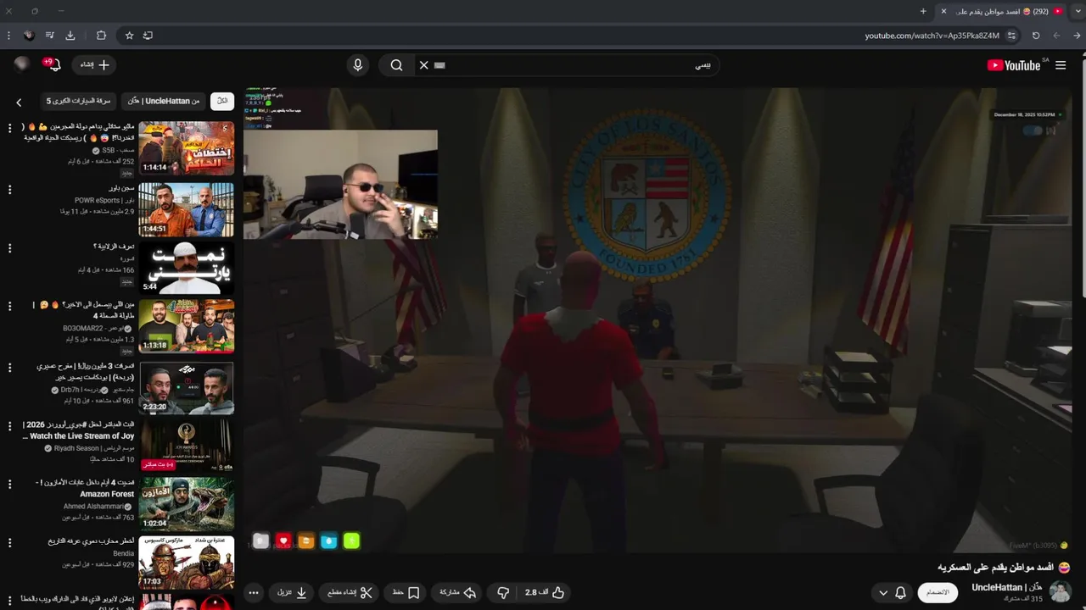Open Amazon Forest thumbnail 1:02:04
1086x610 pixels.
[x=187, y=504]
